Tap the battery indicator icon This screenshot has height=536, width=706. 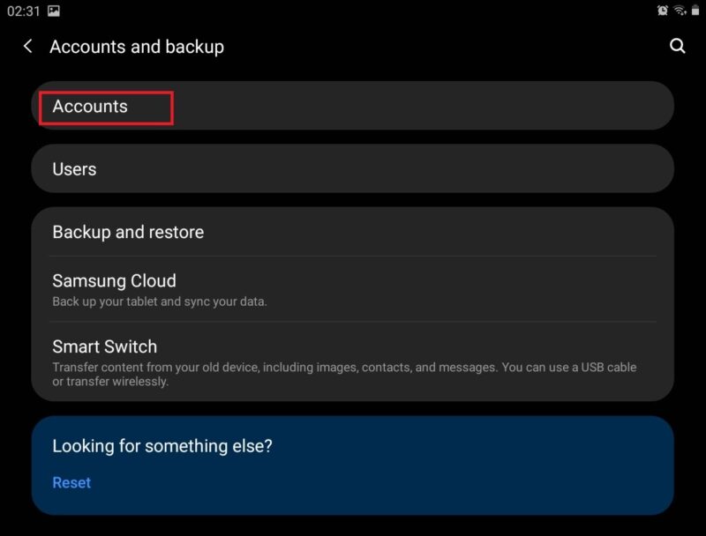click(695, 11)
